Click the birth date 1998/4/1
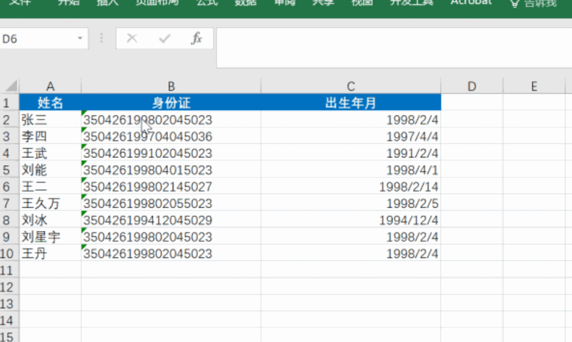The width and height of the screenshot is (572, 342). click(412, 170)
